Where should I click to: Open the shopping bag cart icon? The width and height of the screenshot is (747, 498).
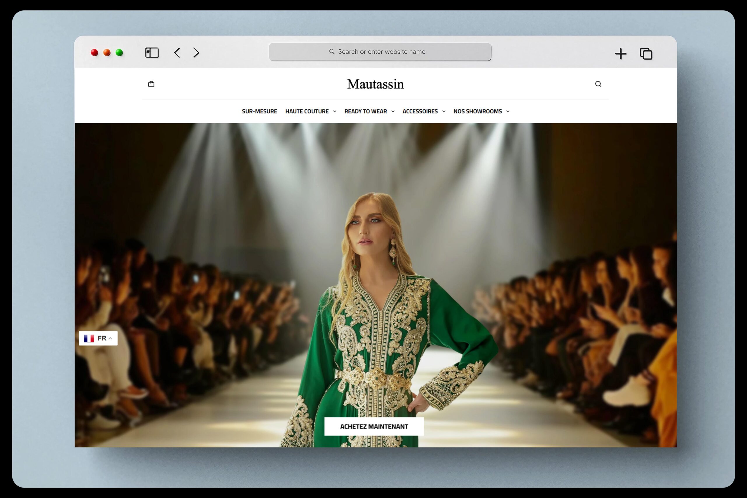pos(151,84)
